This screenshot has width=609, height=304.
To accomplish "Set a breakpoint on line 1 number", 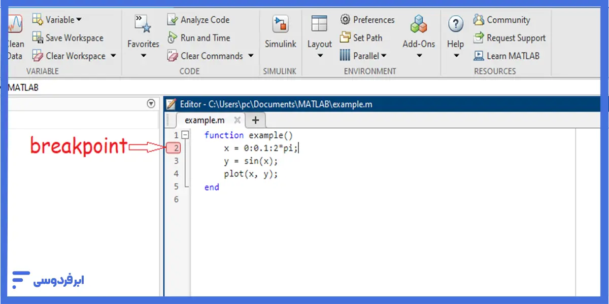I will [176, 135].
